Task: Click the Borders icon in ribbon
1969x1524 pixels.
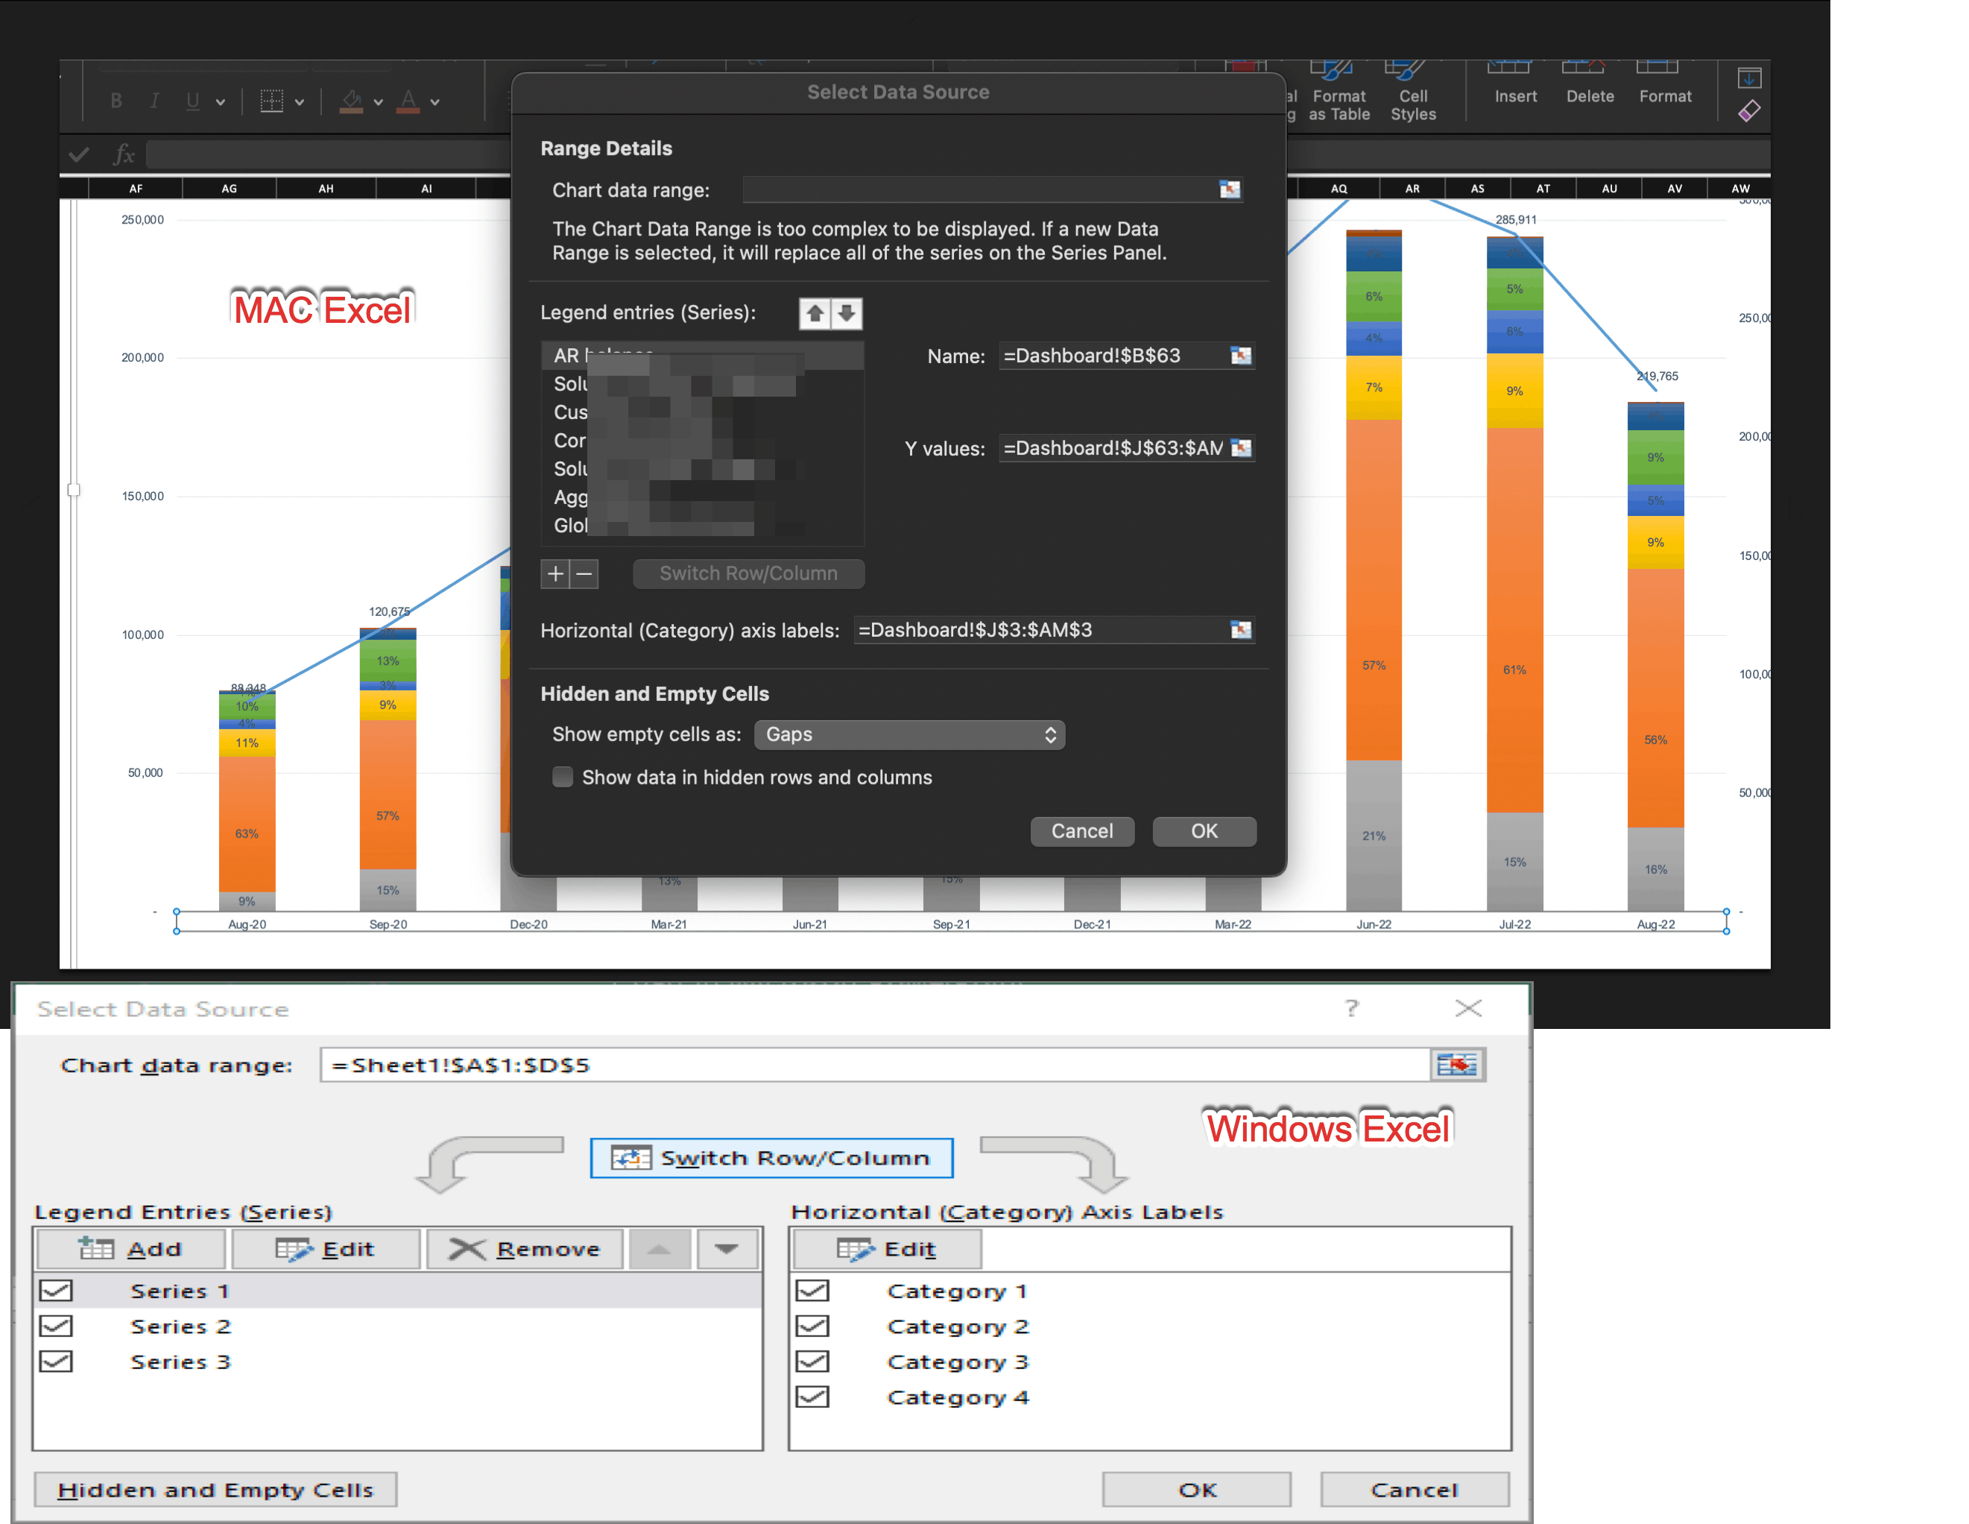Action: [271, 101]
